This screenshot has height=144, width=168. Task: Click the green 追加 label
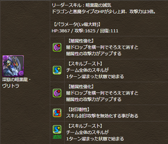[57, 137]
